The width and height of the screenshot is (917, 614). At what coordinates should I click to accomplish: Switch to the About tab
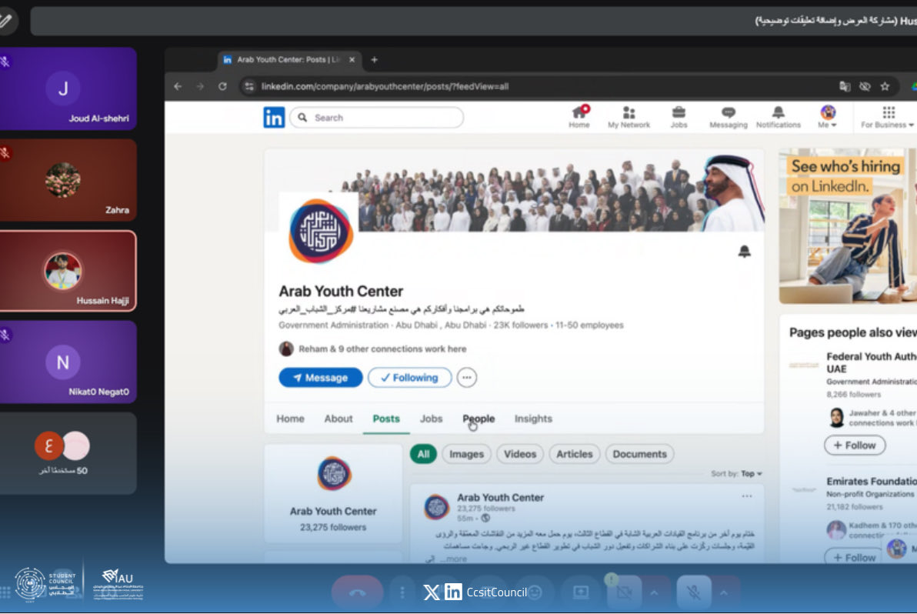coord(338,419)
